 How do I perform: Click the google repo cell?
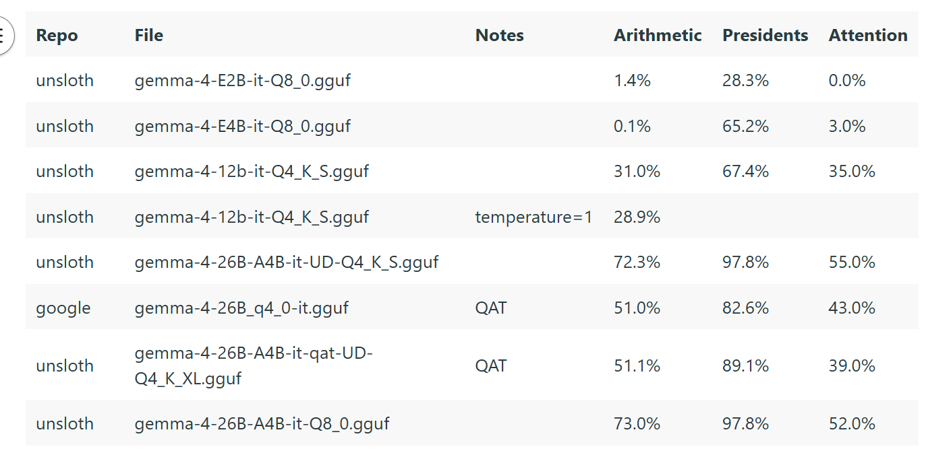tap(63, 308)
